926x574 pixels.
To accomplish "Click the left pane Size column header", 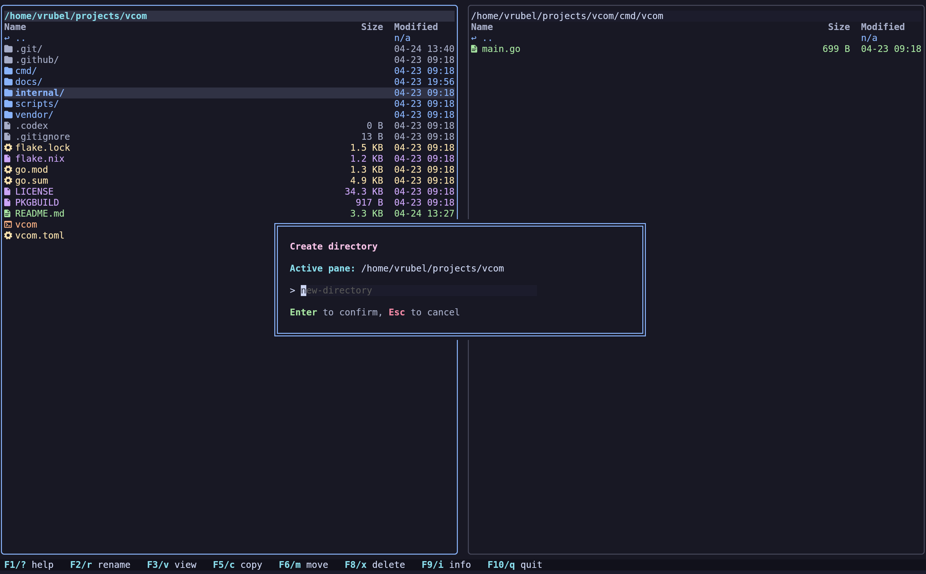I will (372, 27).
